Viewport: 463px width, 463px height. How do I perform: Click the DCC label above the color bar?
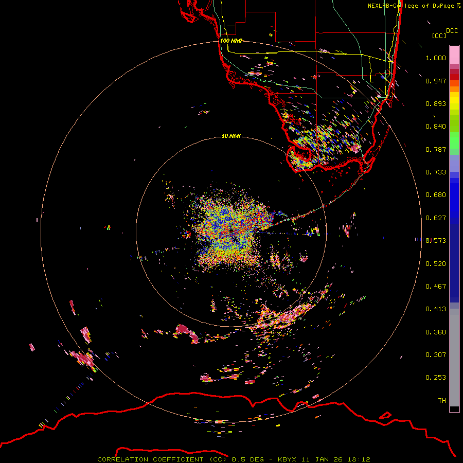pos(452,31)
